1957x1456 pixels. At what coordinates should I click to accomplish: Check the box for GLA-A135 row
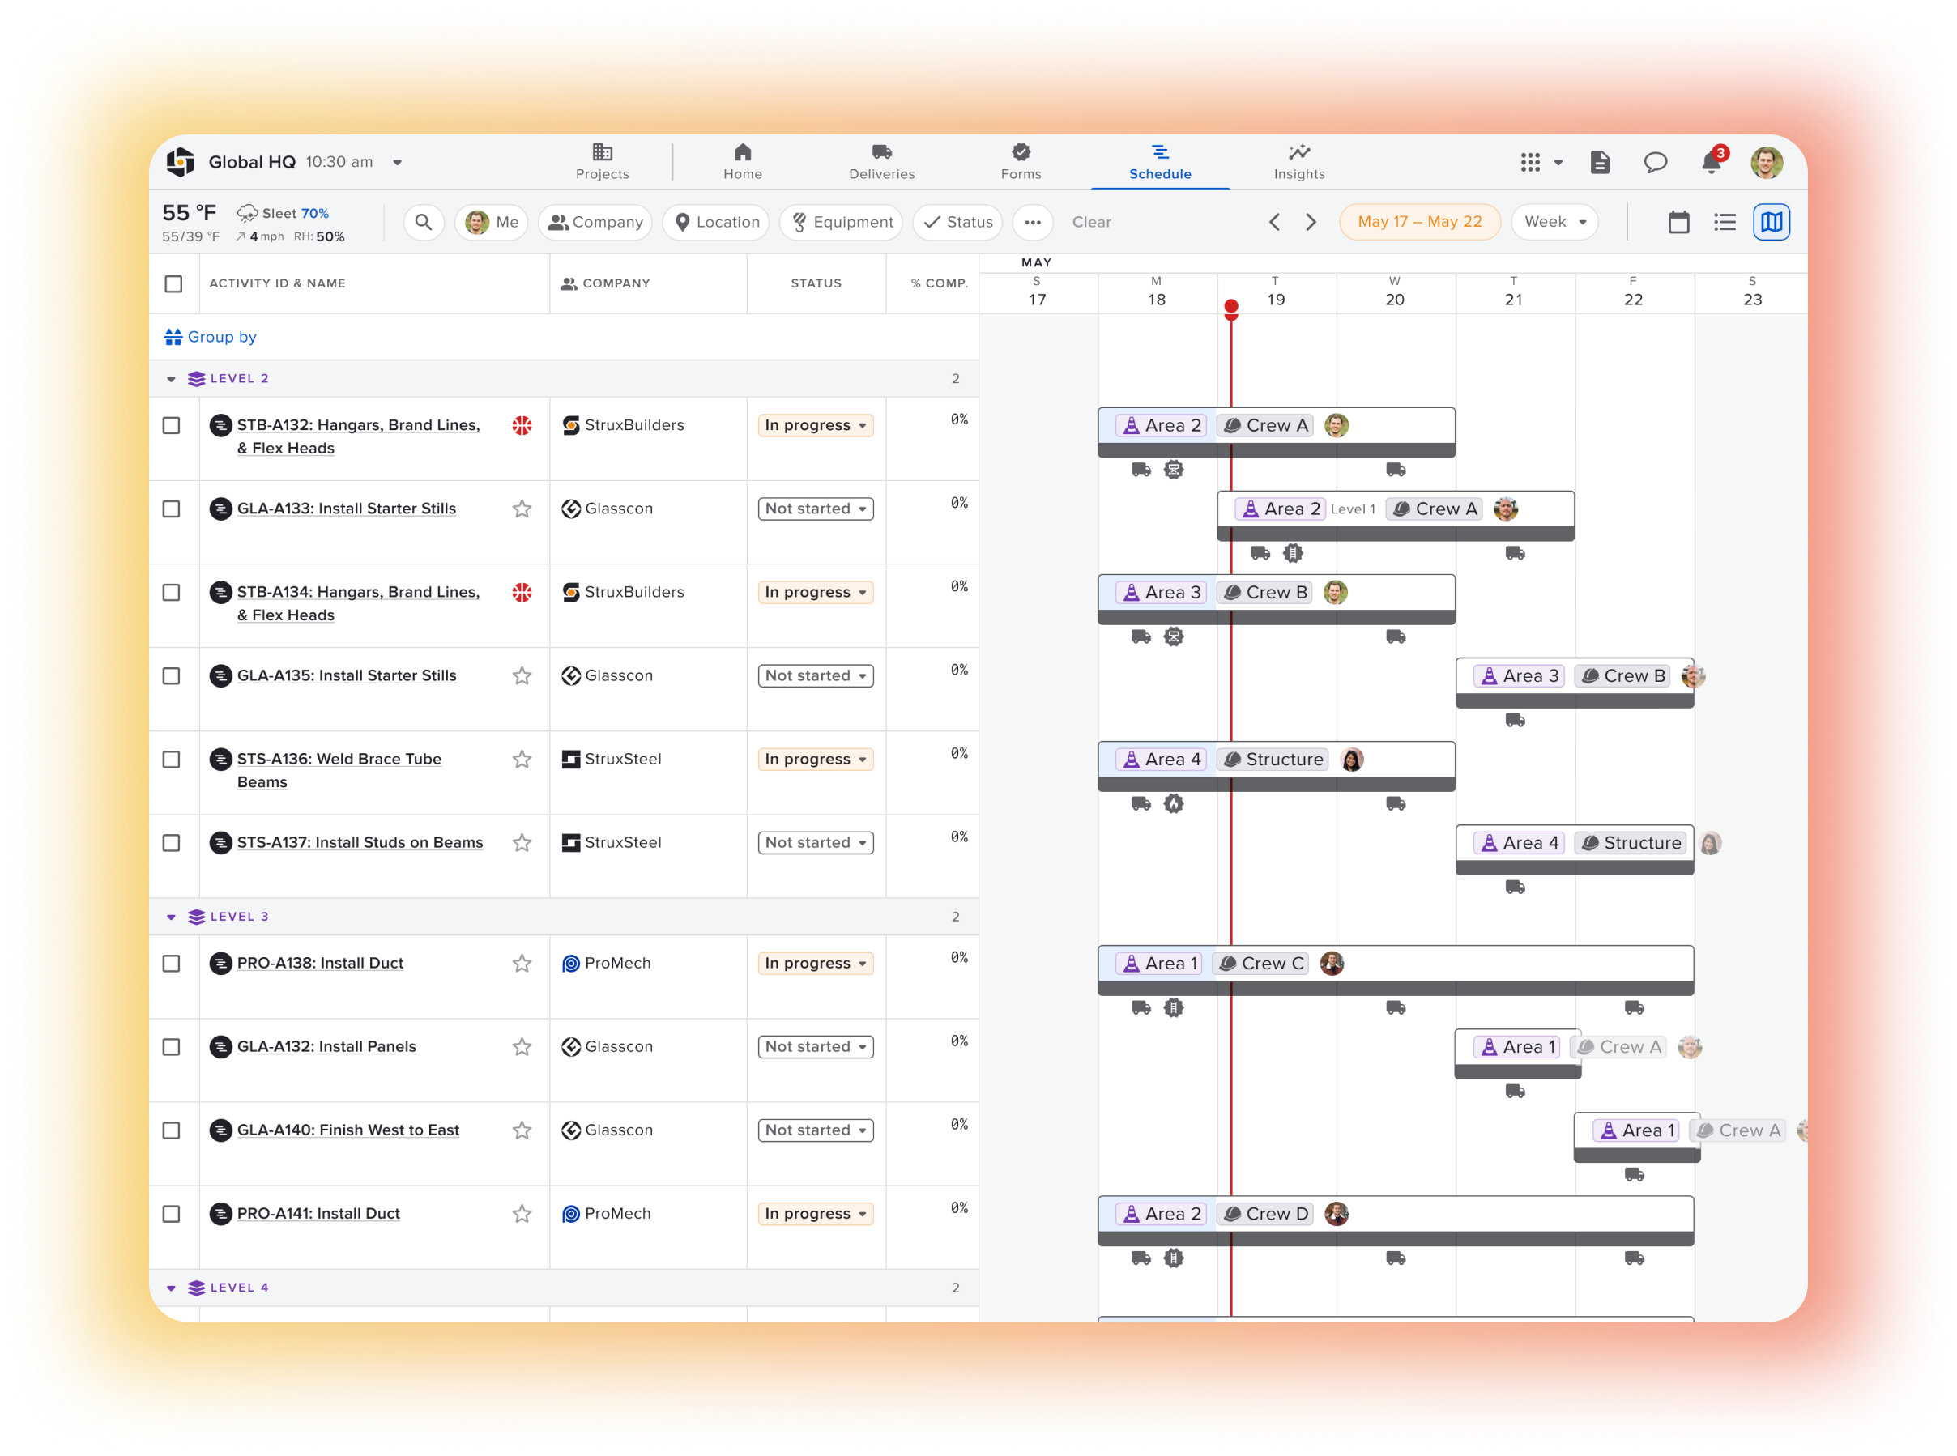click(x=172, y=676)
